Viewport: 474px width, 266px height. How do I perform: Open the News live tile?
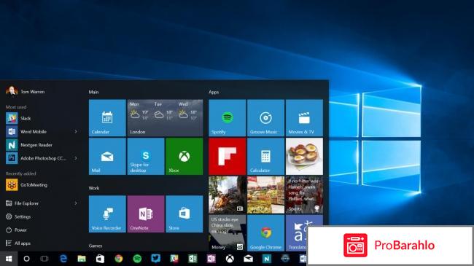pos(228,195)
